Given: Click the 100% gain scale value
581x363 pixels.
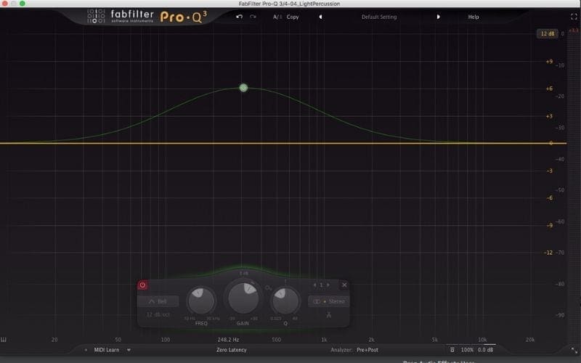Looking at the screenshot, I should click(467, 350).
